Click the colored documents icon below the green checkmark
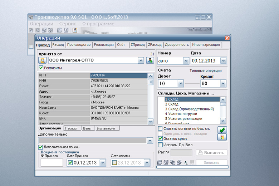This screenshot has width=279, height=186. (x=222, y=137)
